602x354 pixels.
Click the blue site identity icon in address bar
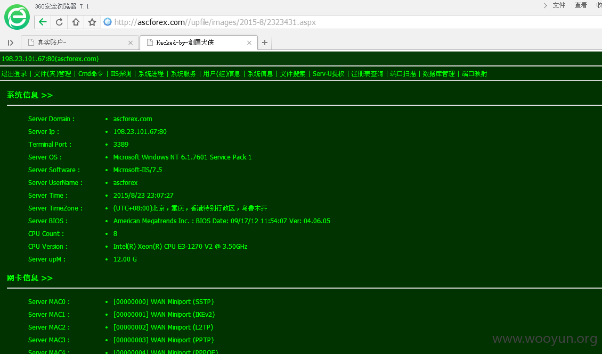coord(108,22)
